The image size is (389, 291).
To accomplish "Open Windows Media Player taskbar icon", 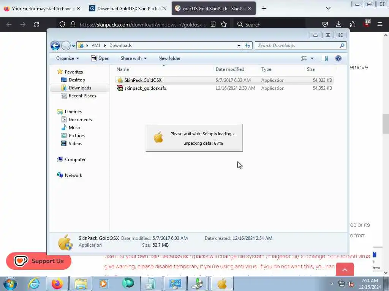I will [x=104, y=283].
